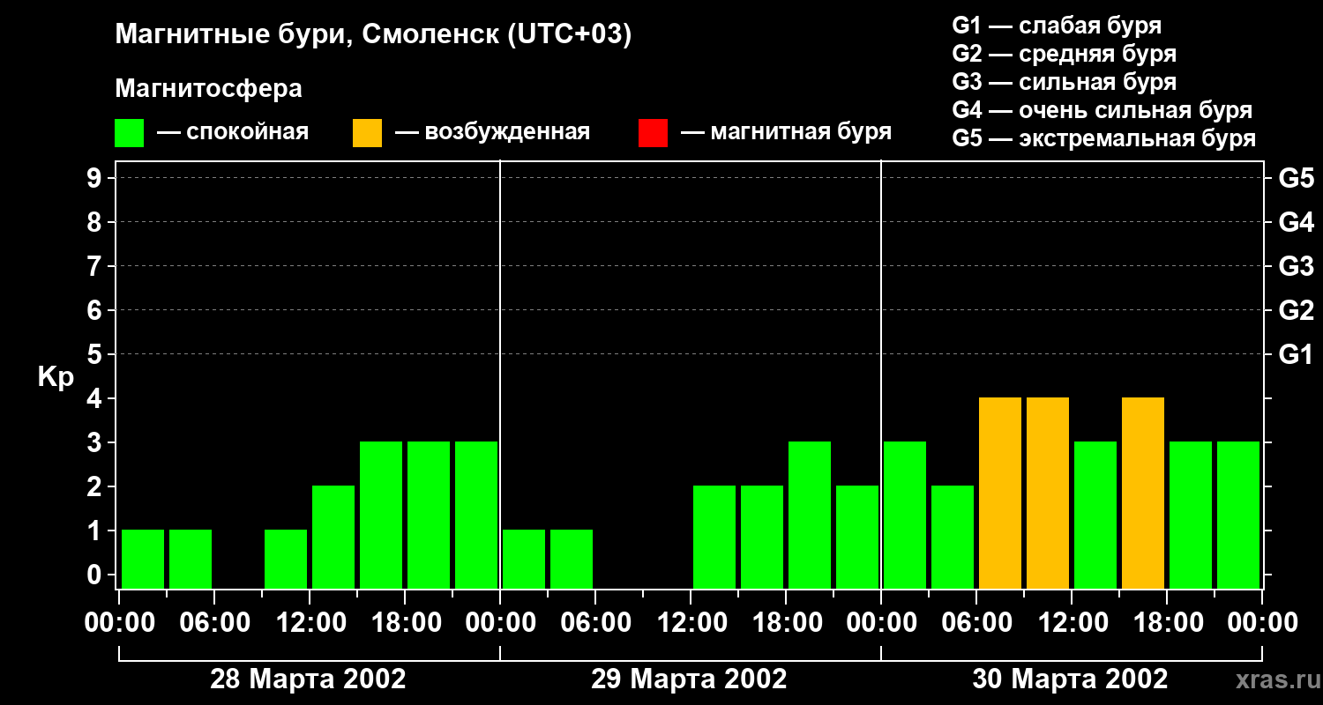This screenshot has width=1323, height=705.
Task: Click the G2 средняя буря legend entry
Action: tap(1065, 54)
